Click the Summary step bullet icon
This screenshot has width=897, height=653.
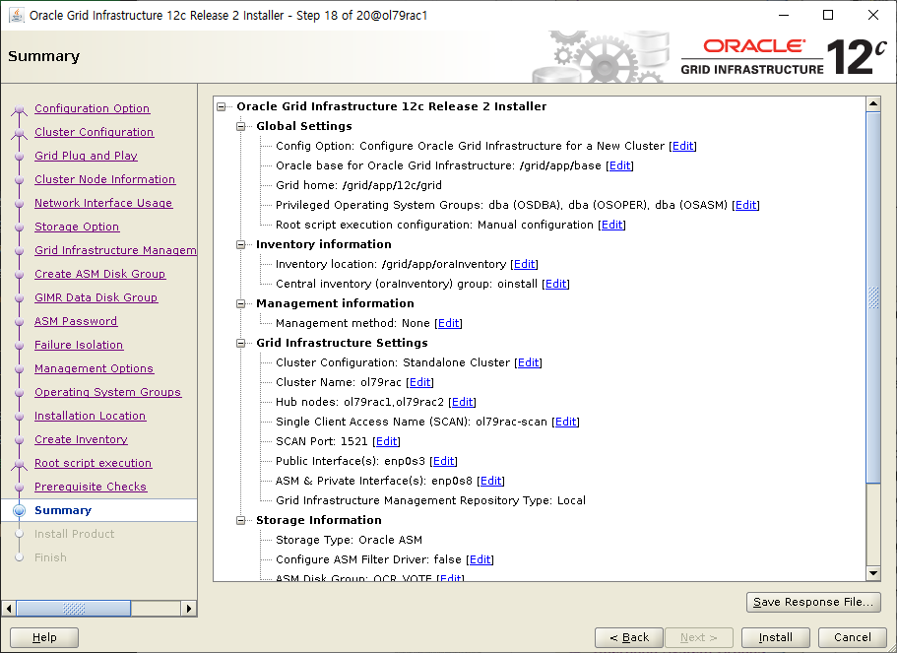coord(20,510)
